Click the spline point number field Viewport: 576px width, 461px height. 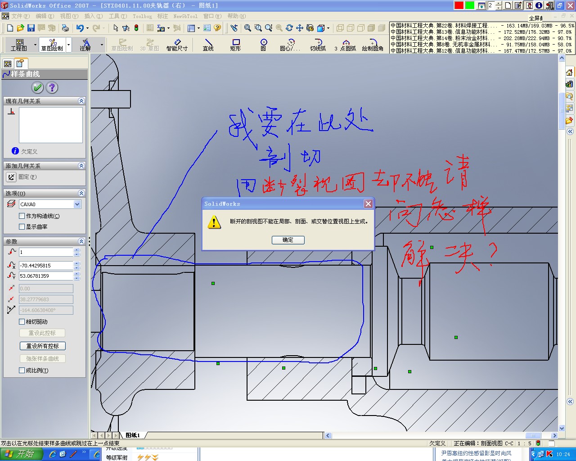coord(46,252)
